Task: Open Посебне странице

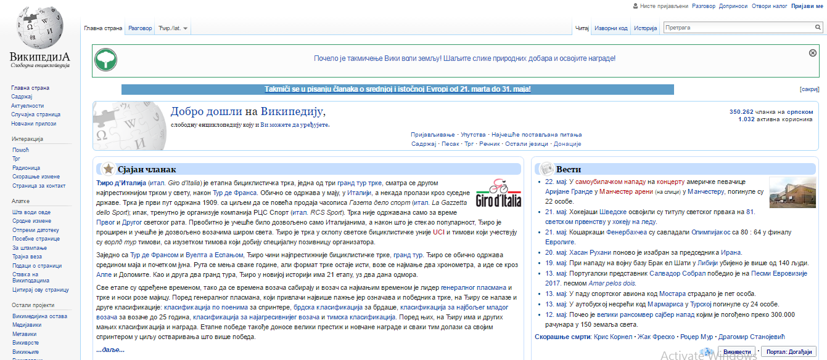Action: point(36,239)
